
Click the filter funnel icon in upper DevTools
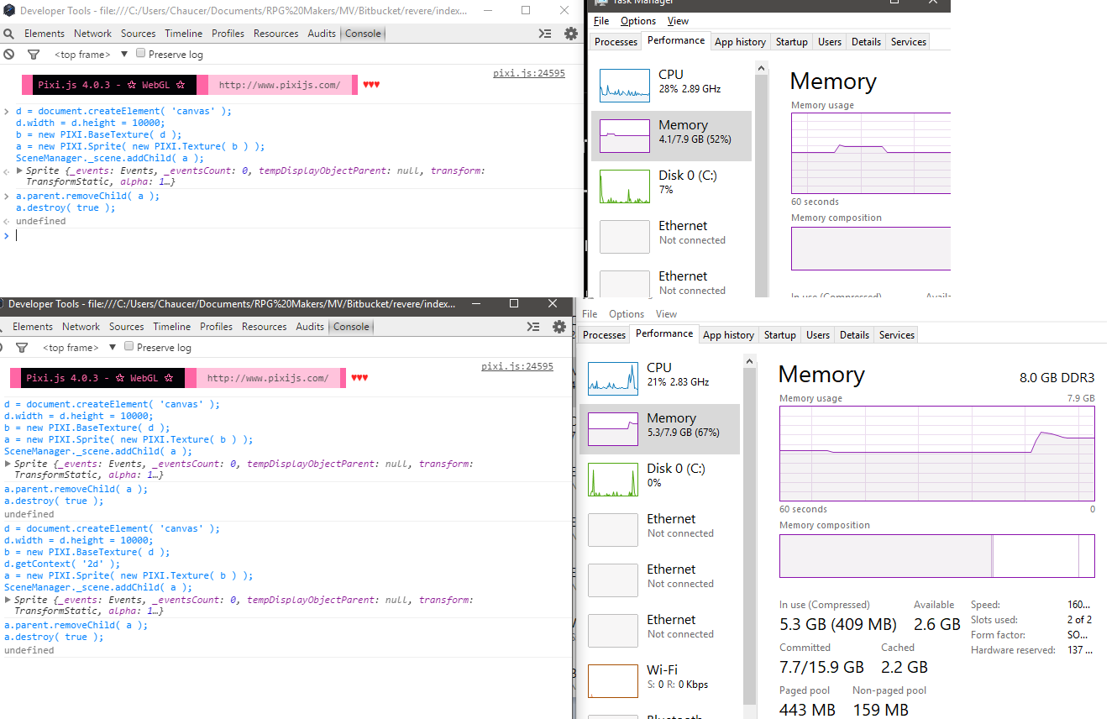click(34, 55)
